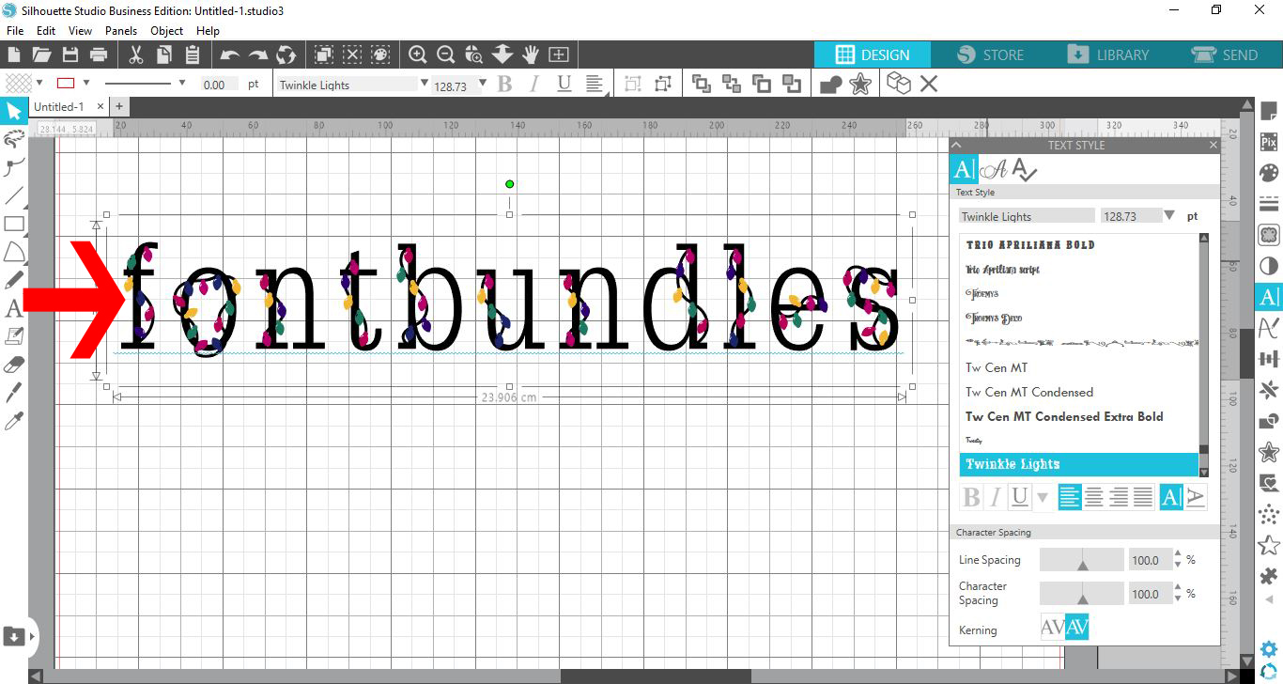Viewport: 1283px width, 684px height.
Task: Click the Zoom In magnifier
Action: click(418, 54)
